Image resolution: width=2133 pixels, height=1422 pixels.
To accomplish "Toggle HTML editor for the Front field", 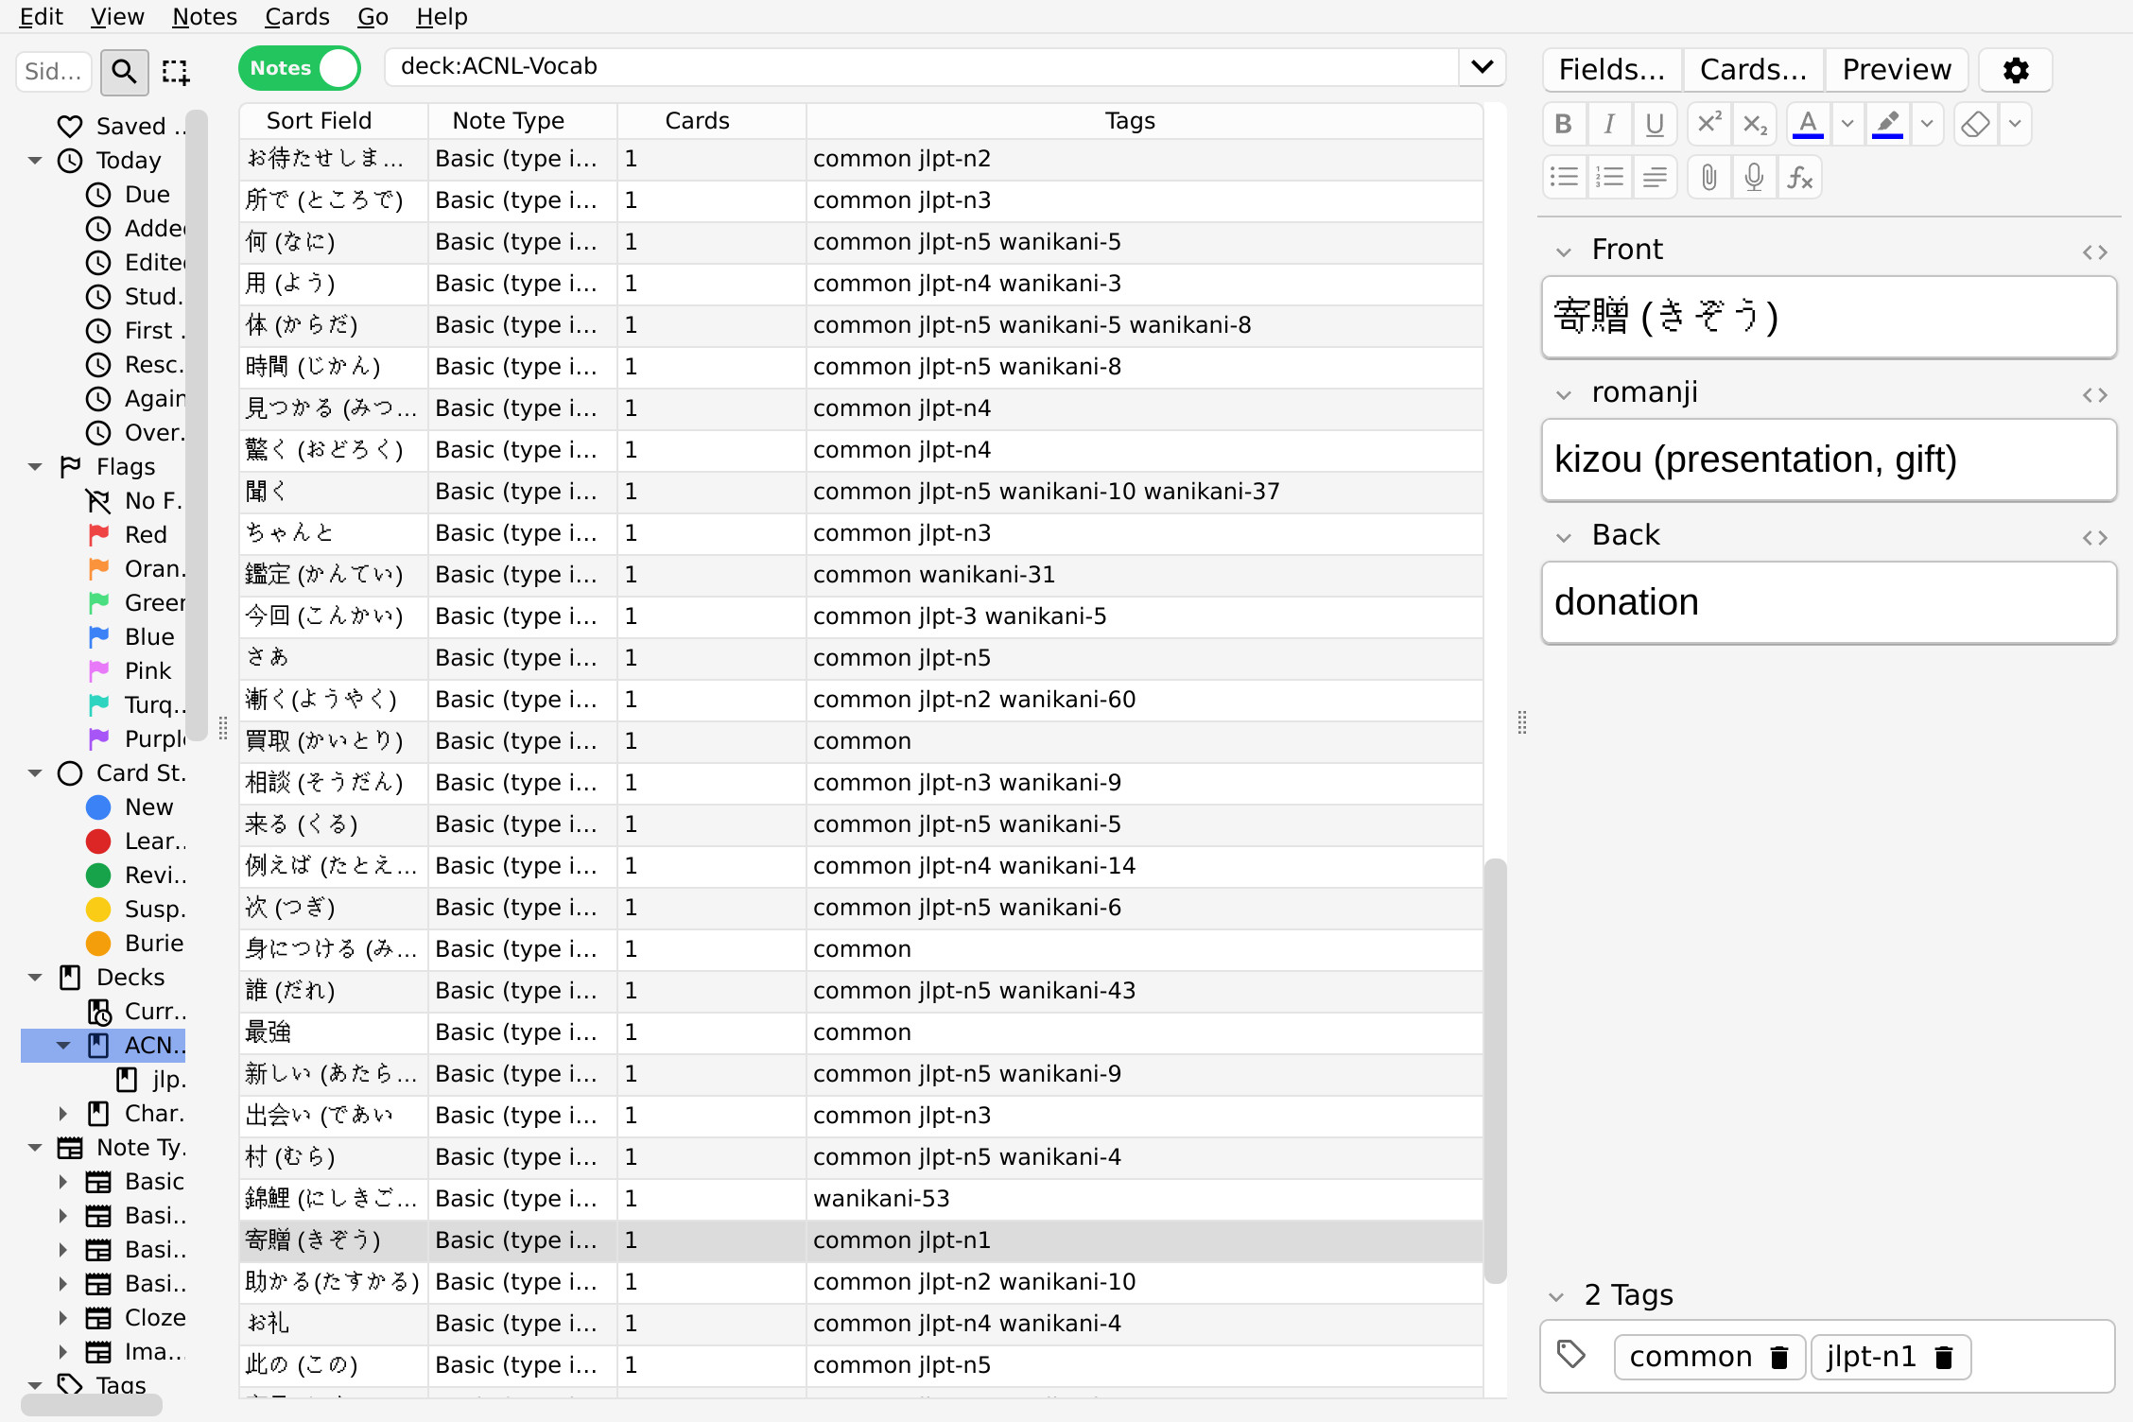I will tap(2095, 251).
